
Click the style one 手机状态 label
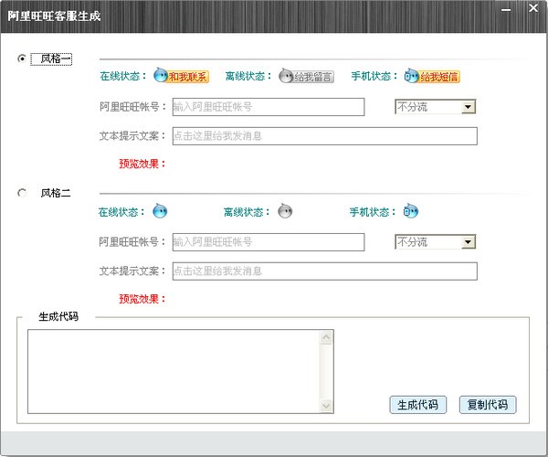[374, 76]
